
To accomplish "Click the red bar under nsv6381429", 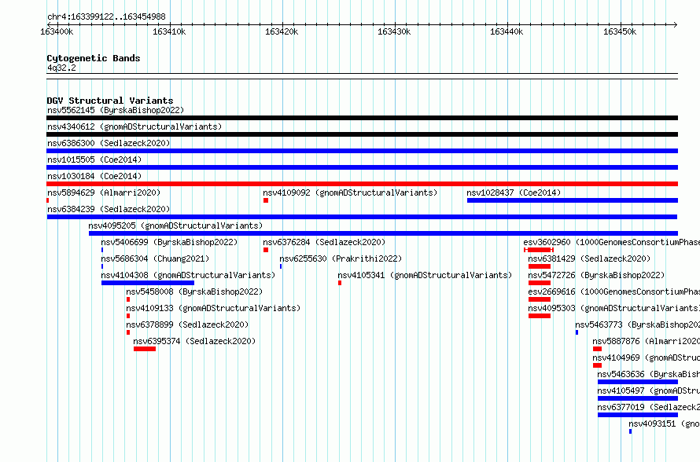I will tap(540, 266).
